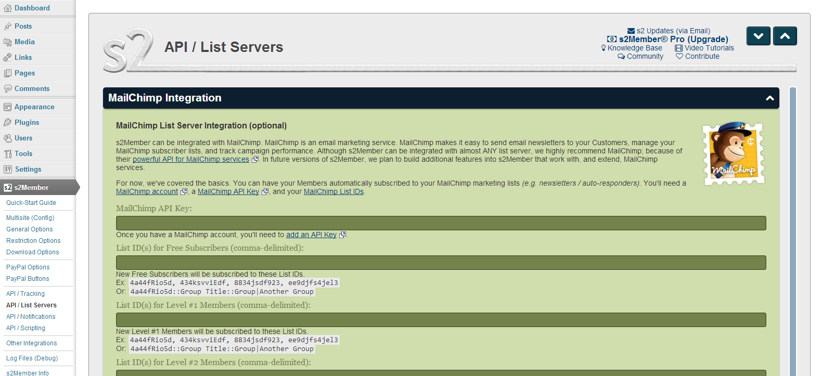
Task: Click external-link icon after add an API Key
Action: pos(342,235)
